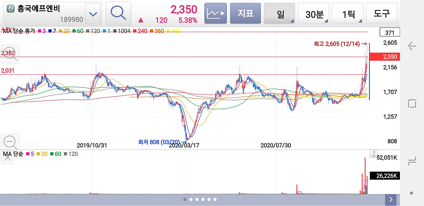Click MA 480 yellow legend entry
The width and height of the screenshot is (424, 206).
pyautogui.click(x=174, y=31)
